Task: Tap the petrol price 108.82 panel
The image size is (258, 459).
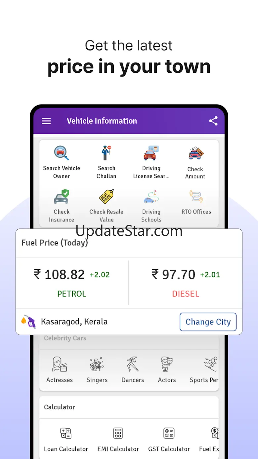Action: coord(72,283)
